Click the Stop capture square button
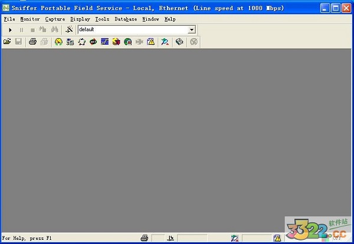Image resolution: width=354 pixels, height=244 pixels. pos(32,29)
